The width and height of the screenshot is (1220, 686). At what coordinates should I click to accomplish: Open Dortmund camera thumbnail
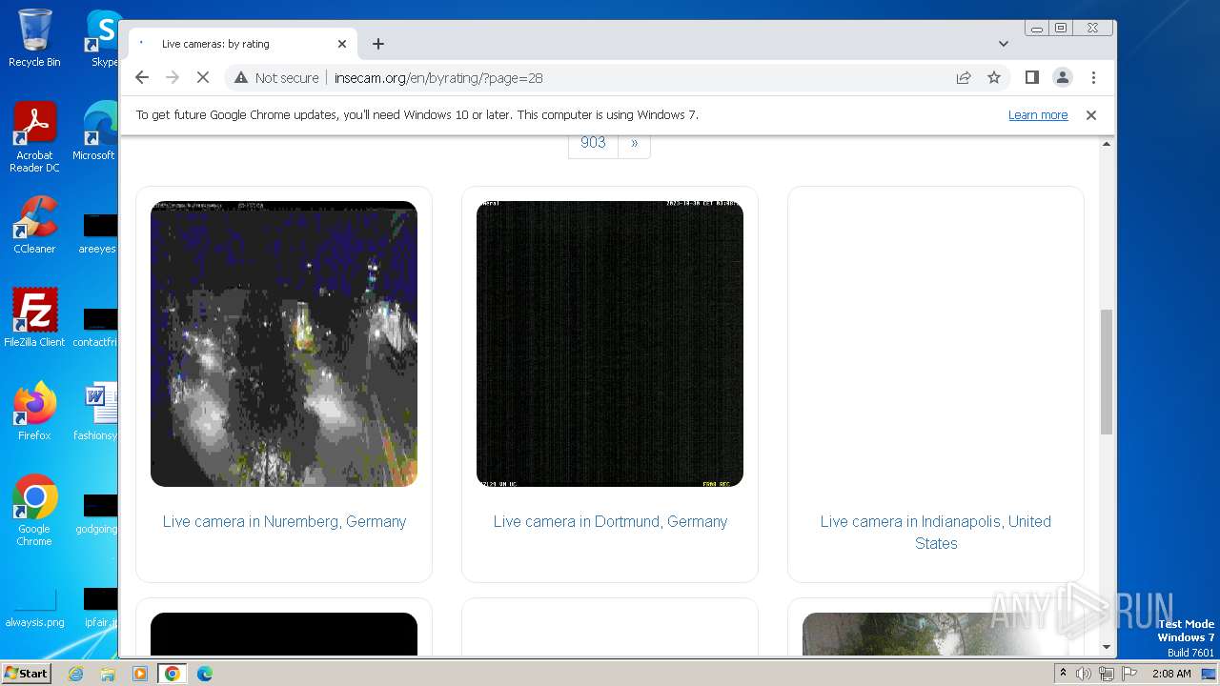(610, 344)
